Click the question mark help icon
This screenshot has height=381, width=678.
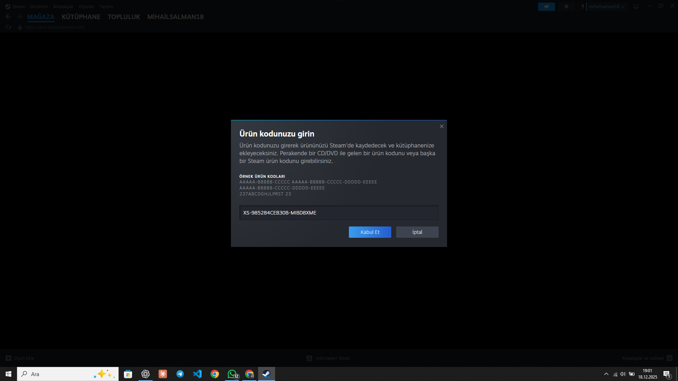(583, 7)
